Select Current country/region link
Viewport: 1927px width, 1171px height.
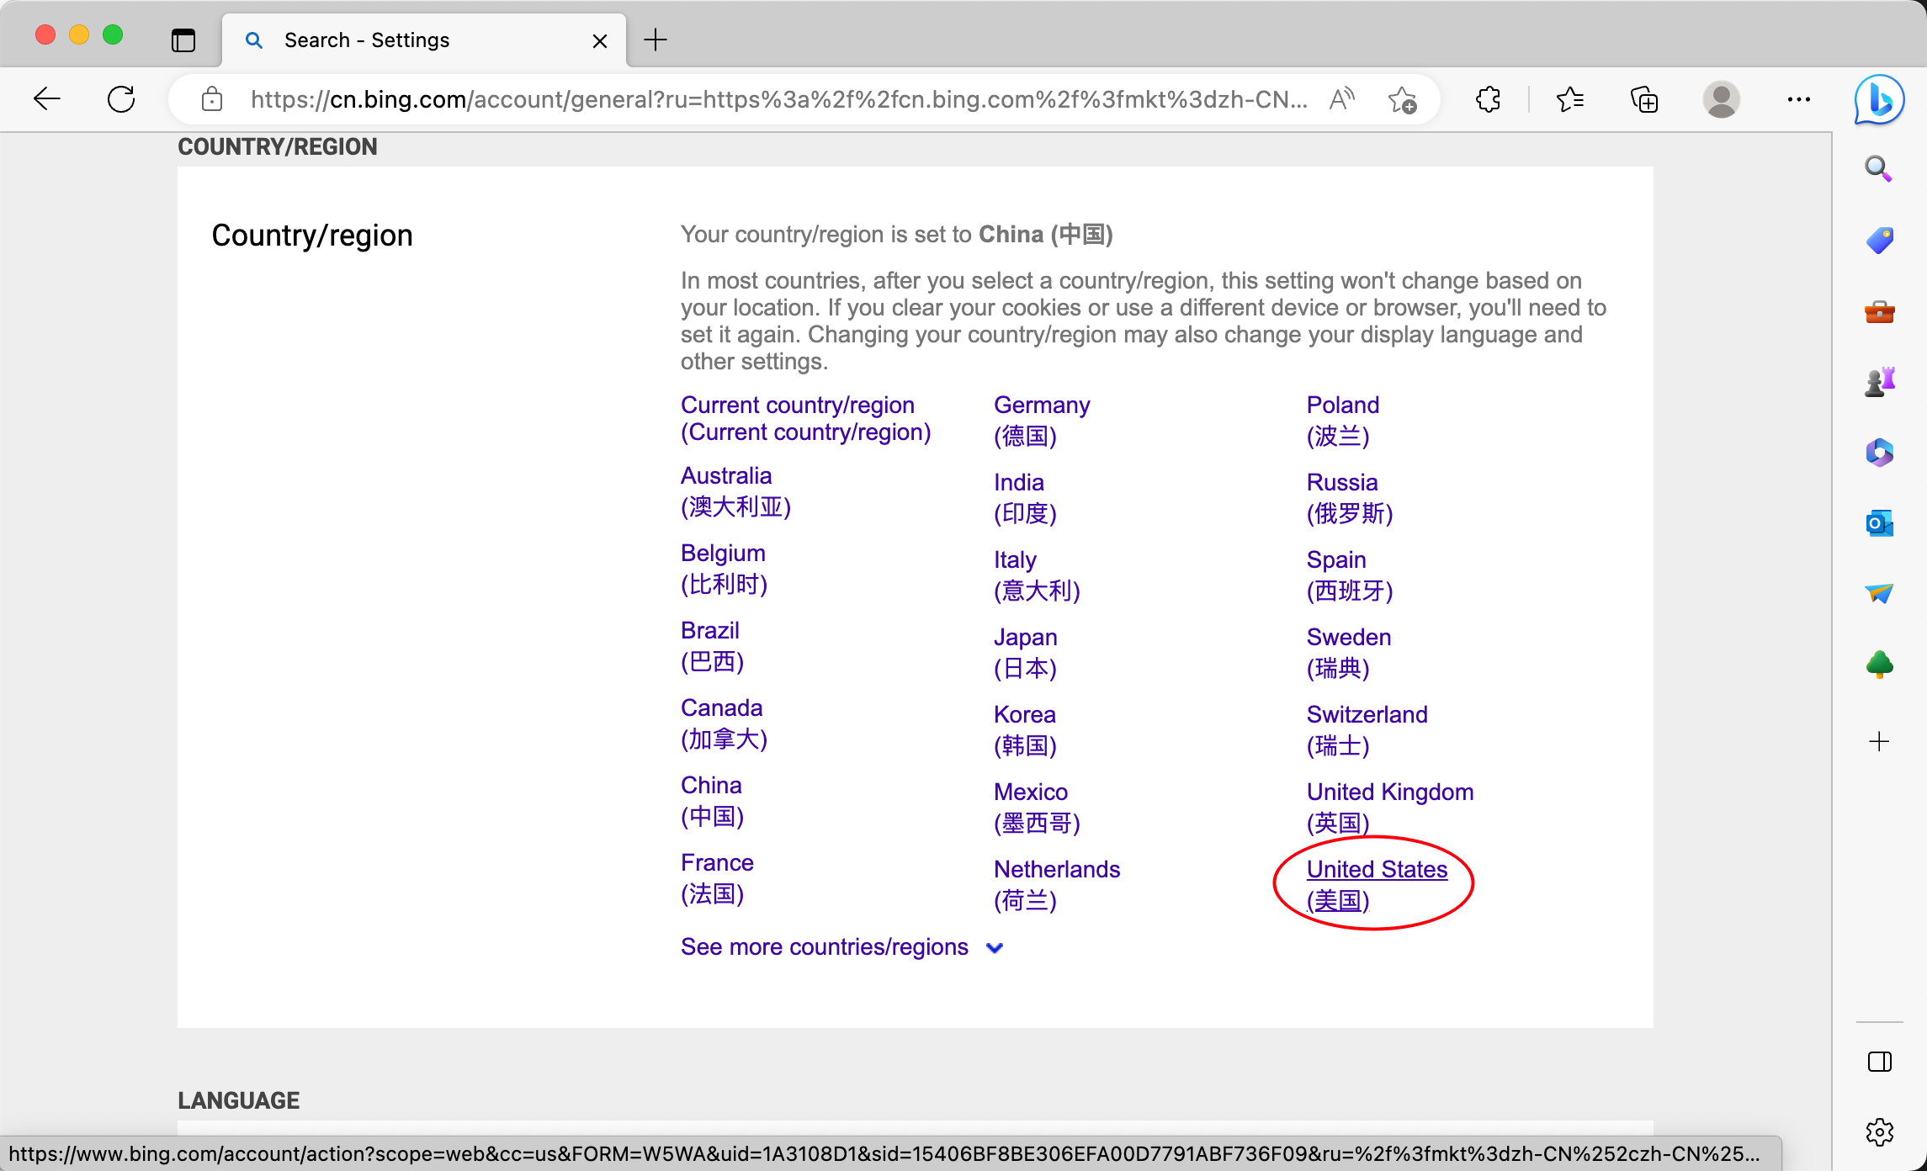pos(805,418)
